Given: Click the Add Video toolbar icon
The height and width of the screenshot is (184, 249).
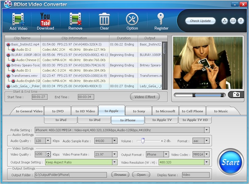Looking at the screenshot, I should point(18,22).
